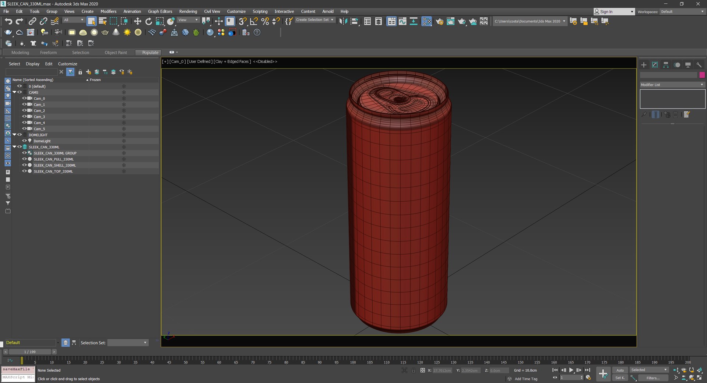This screenshot has height=383, width=707.
Task: Hide SLEEK_CAN_SHELL_330ML with its eye icon
Action: [x=24, y=165]
